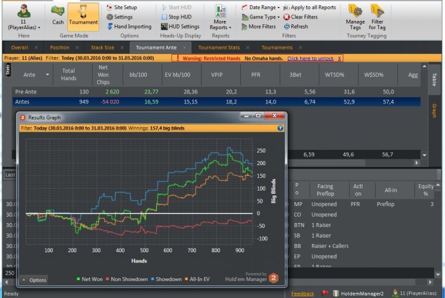This screenshot has width=445, height=298.
Task: Click the Hold'em Manager 2 logo
Action: (x=273, y=278)
